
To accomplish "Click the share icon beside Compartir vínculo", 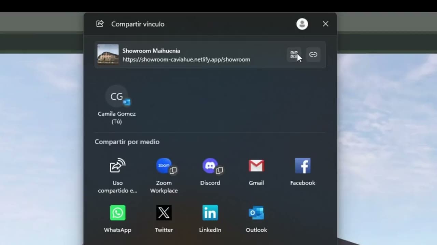I will [x=100, y=23].
